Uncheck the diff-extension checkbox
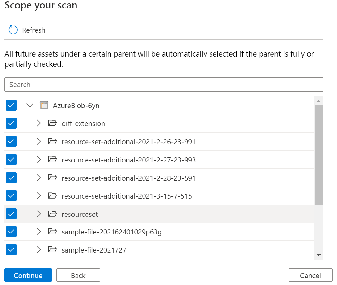 (x=11, y=123)
